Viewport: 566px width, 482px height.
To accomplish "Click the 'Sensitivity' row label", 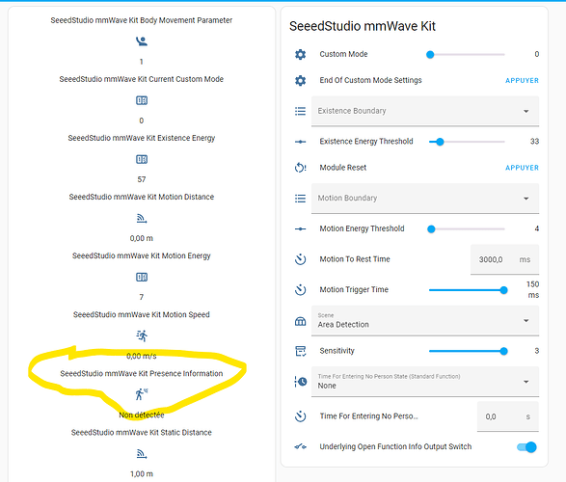I will 337,351.
